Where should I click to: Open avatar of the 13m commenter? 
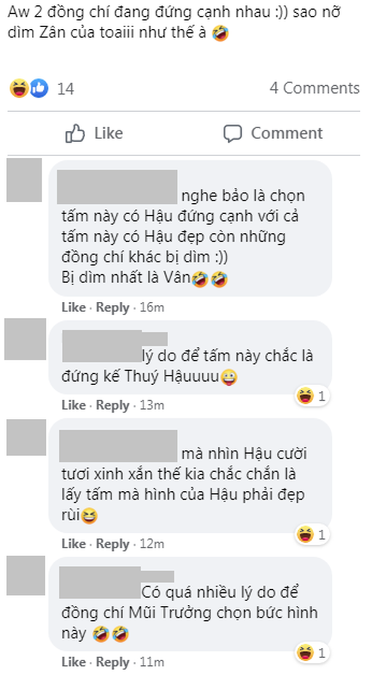coord(25,339)
